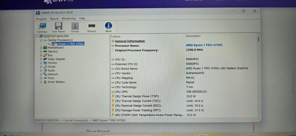The width and height of the screenshot is (296, 136).
Task: Close the HWiNFO window
Action: pos(255,11)
